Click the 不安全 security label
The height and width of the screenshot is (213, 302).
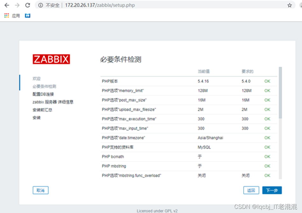click(x=53, y=5)
